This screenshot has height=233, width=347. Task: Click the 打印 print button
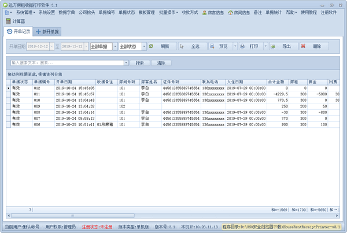[x=250, y=46]
